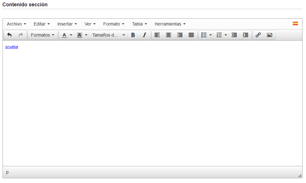Open the Formato menu
The height and width of the screenshot is (183, 306).
point(114,24)
